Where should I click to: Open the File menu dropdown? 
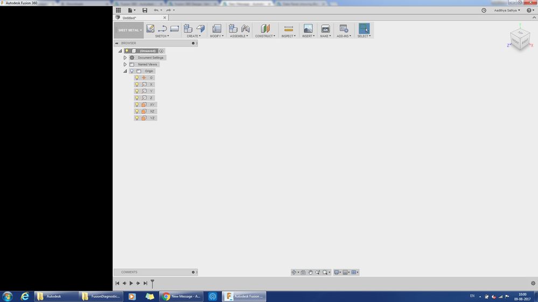(x=131, y=10)
